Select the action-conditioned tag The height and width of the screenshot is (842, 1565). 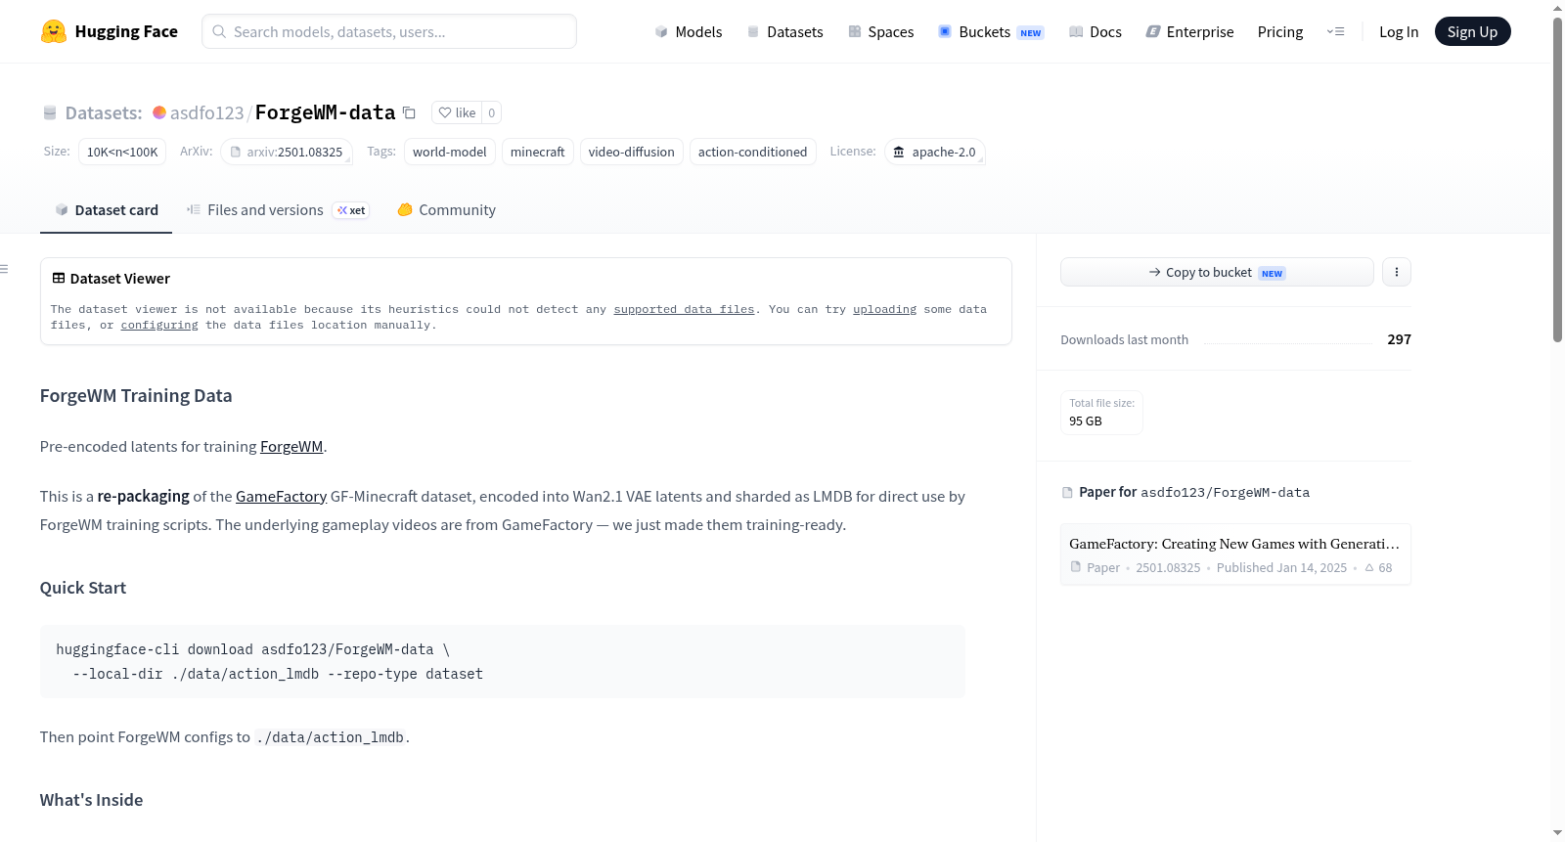pyautogui.click(x=753, y=152)
